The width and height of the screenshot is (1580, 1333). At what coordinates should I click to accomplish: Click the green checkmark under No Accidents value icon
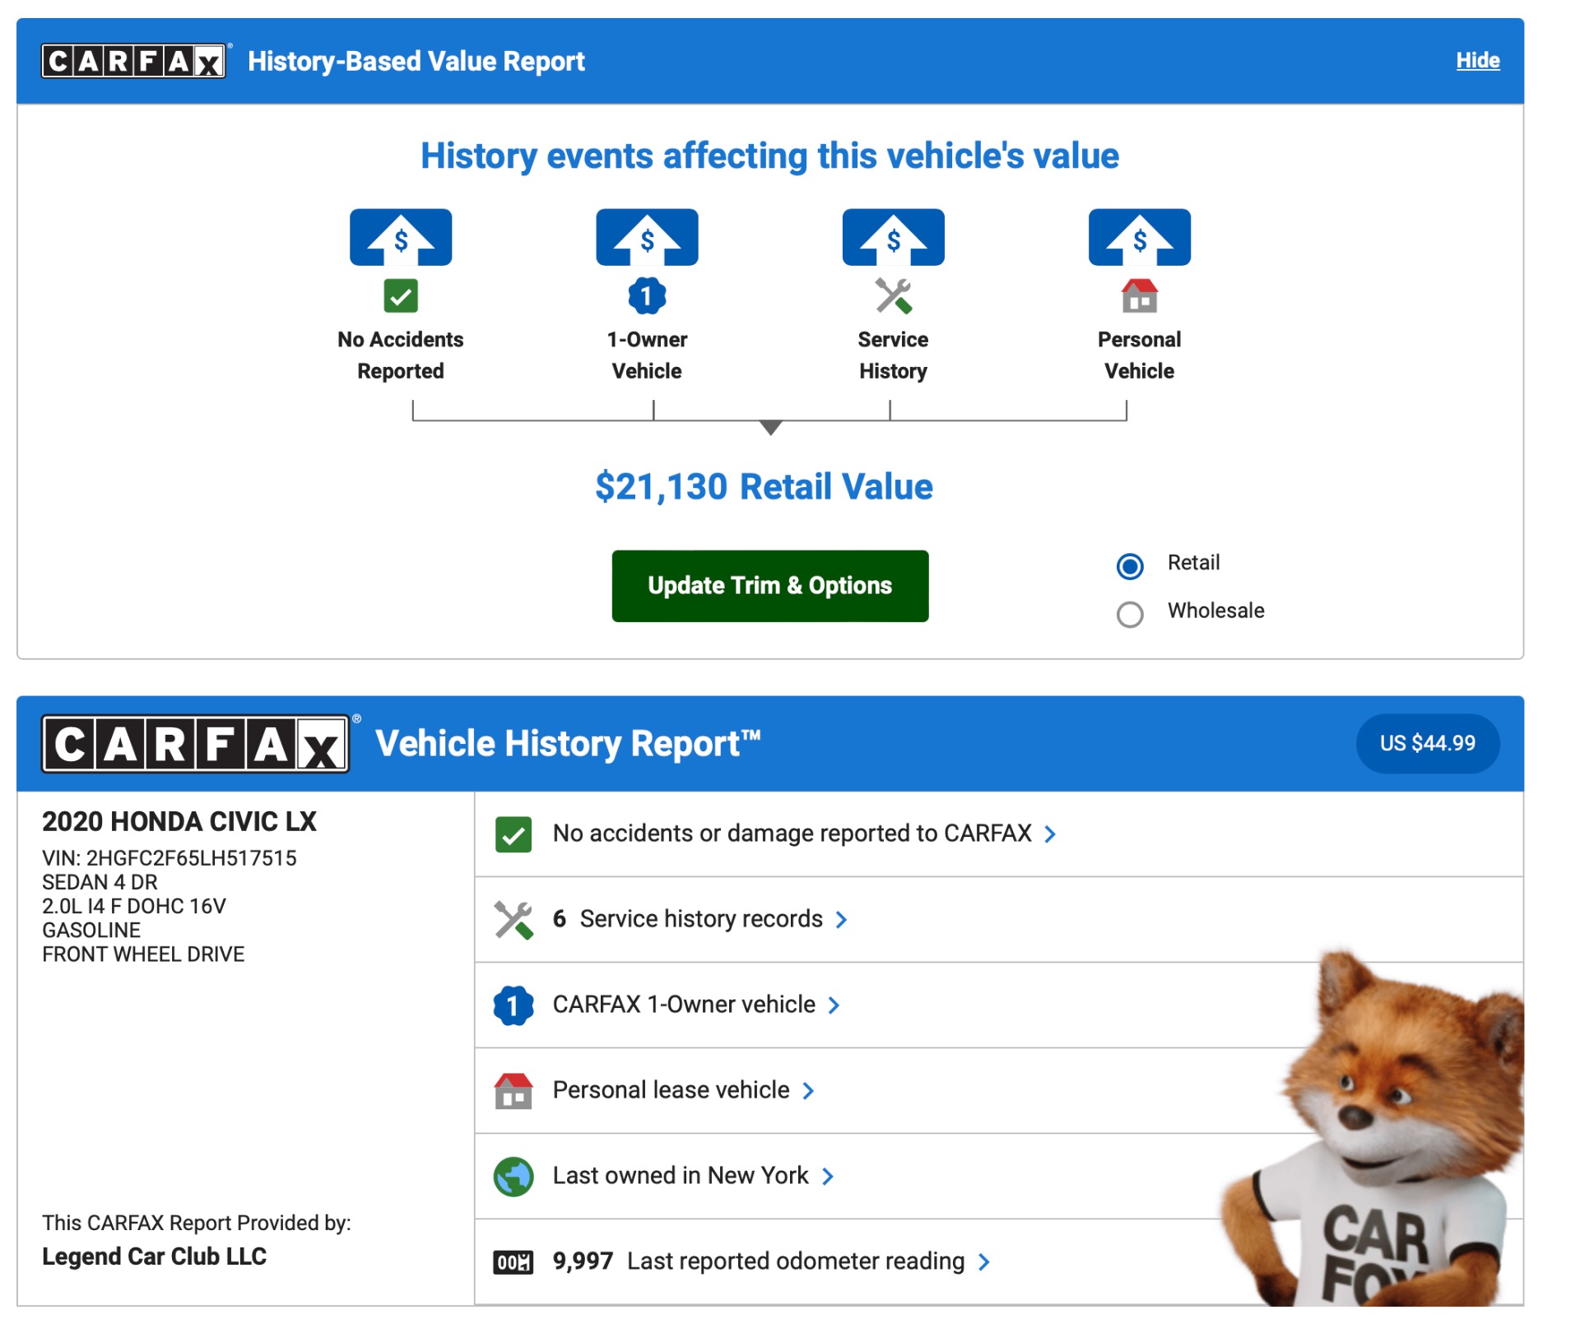tap(401, 296)
